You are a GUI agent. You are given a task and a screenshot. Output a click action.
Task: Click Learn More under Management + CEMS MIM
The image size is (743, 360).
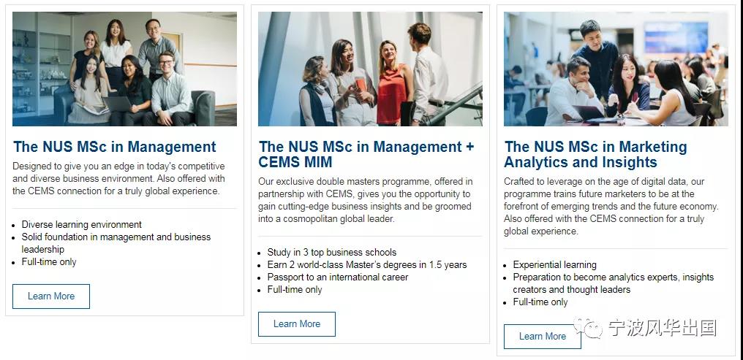point(297,324)
